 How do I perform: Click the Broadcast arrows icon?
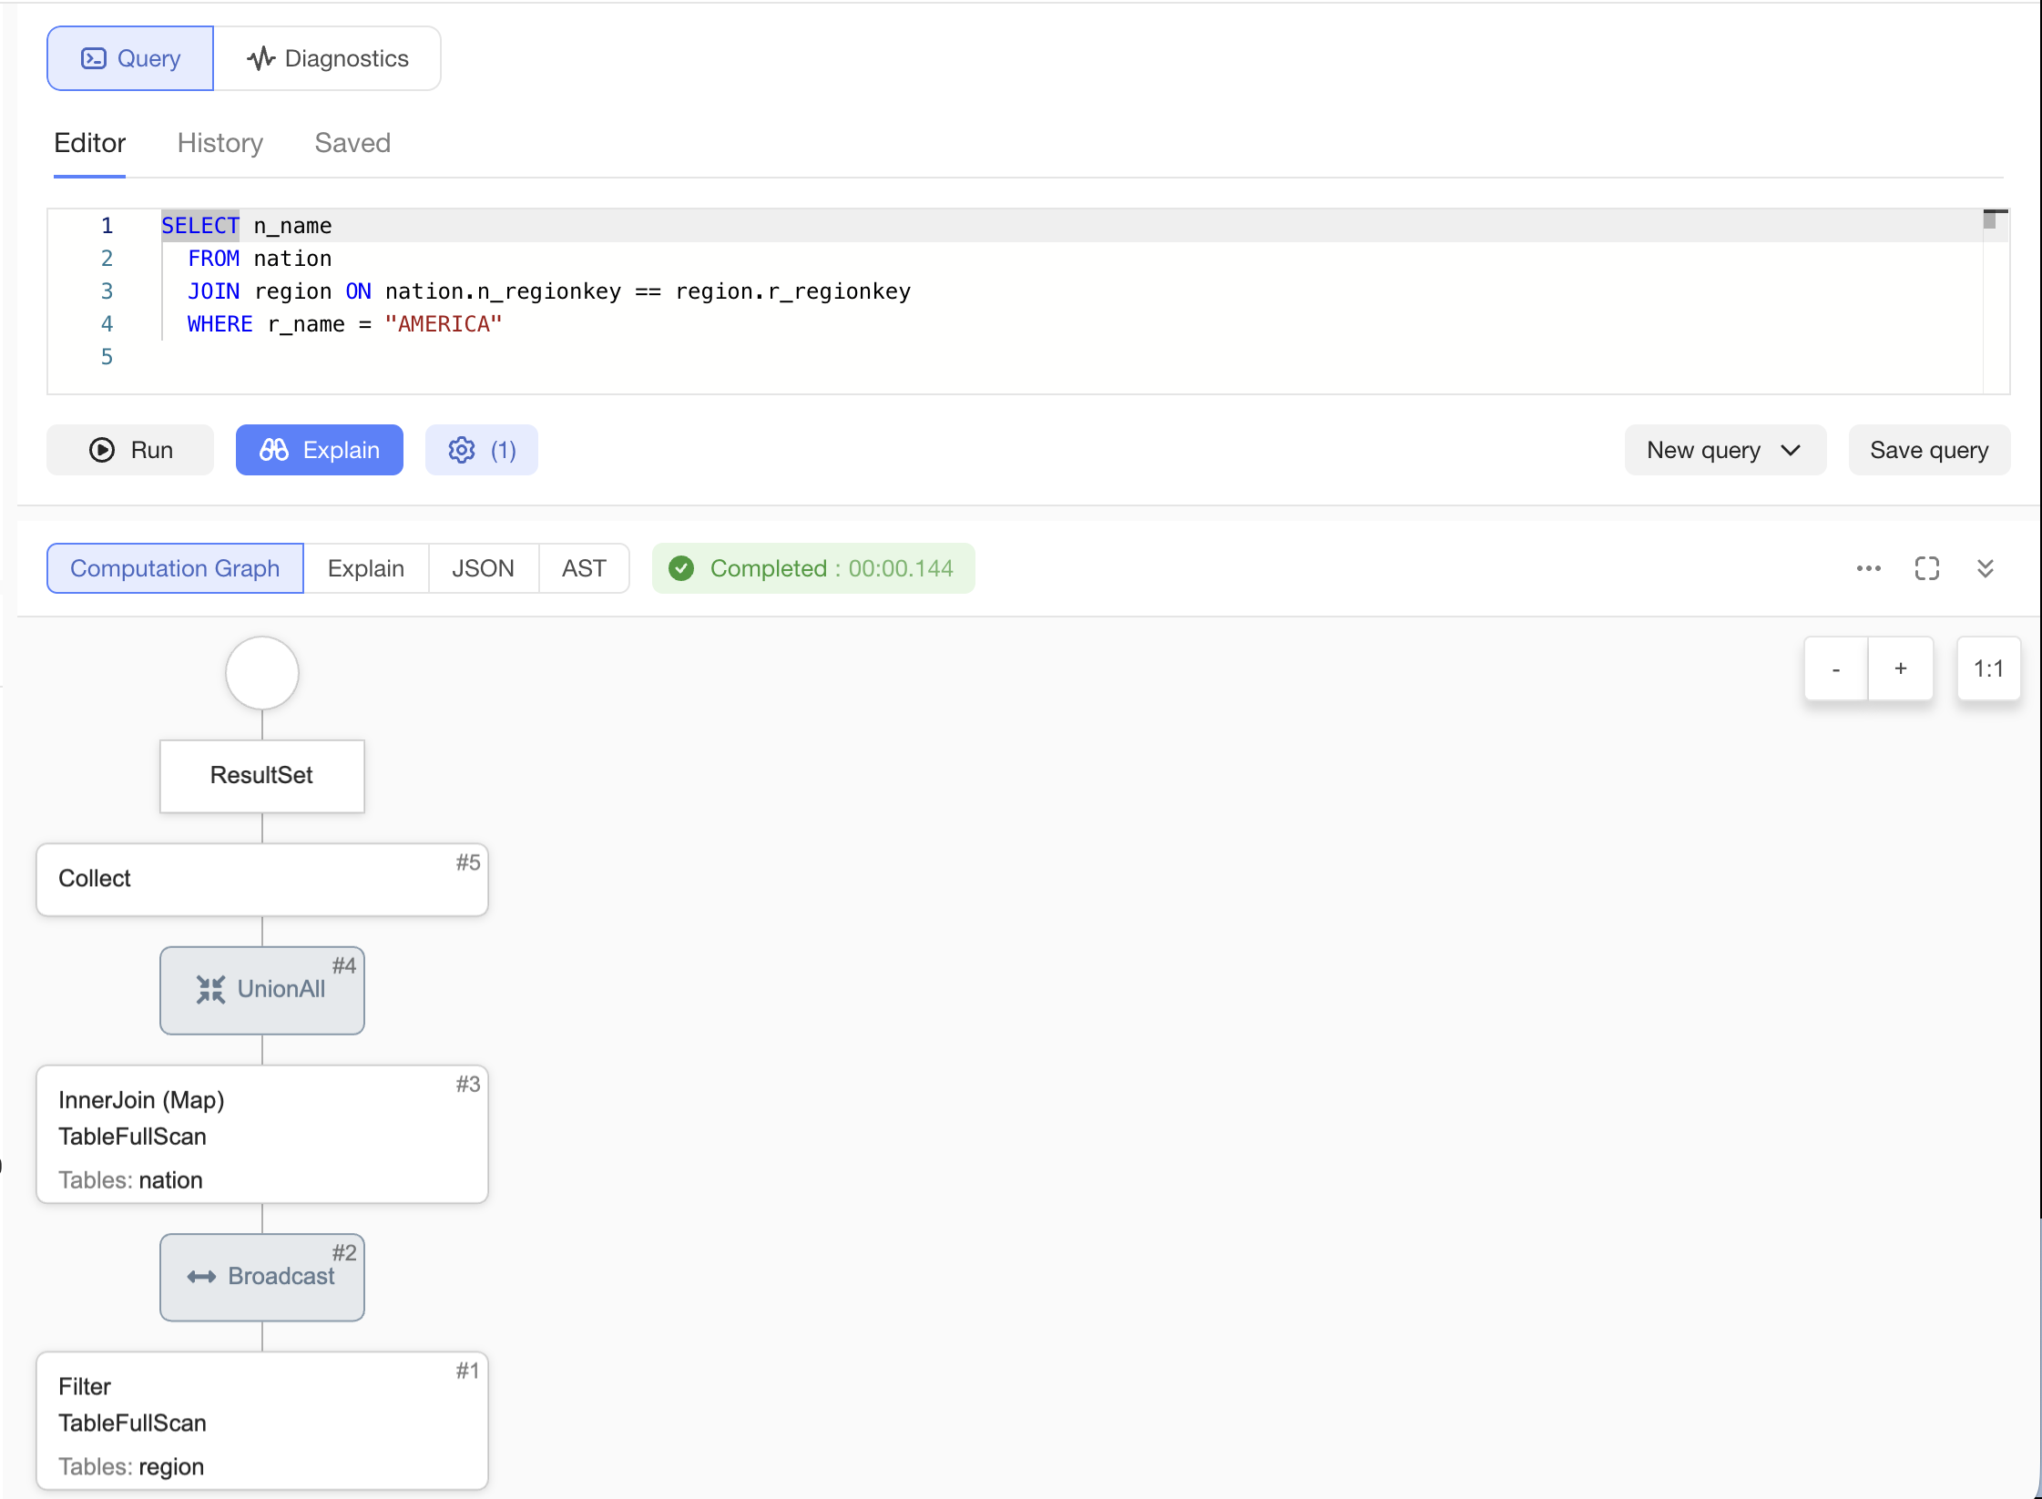point(202,1277)
